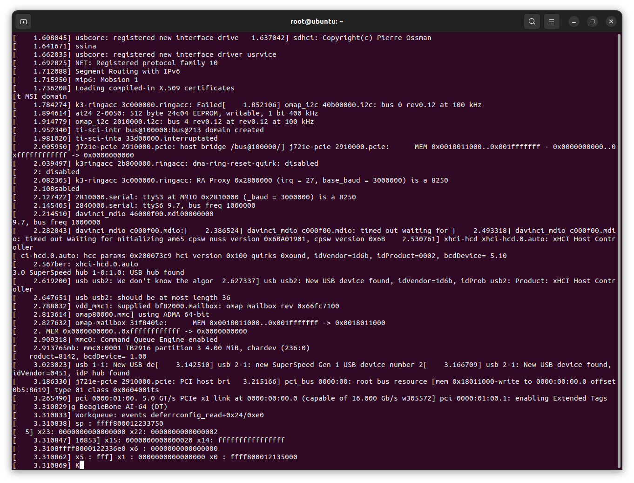Image resolution: width=634 pixels, height=483 pixels.
Task: Click "ttyS6 9.7, bus freq 1000000" line
Action: 134,205
